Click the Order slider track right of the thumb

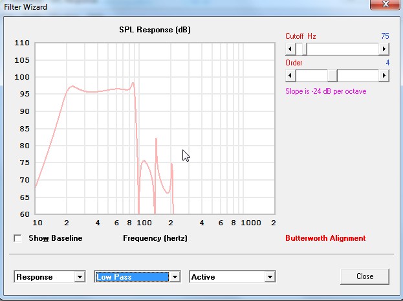click(x=358, y=76)
